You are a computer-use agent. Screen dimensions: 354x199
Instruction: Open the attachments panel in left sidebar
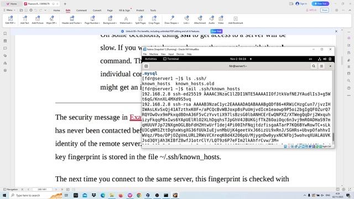(5, 55)
